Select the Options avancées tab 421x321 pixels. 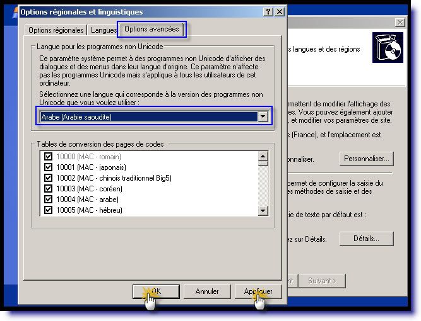tap(151, 29)
